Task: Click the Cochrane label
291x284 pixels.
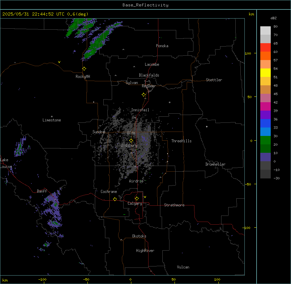Action: 109,192
